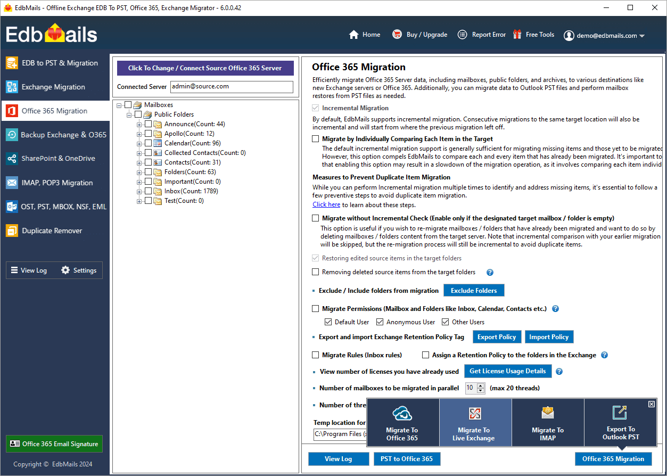Click the Migrate To IMAP mail icon
Viewport: 667px width, 476px height.
click(x=548, y=413)
